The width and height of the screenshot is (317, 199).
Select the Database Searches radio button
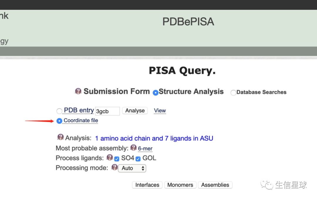pyautogui.click(x=233, y=93)
